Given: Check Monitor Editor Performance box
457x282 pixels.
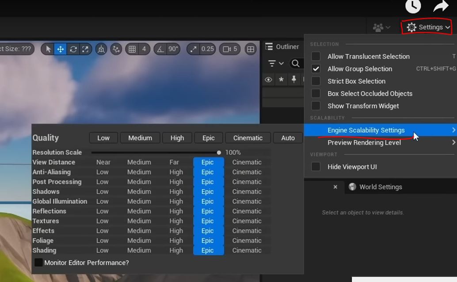Looking at the screenshot, I should click(x=38, y=263).
